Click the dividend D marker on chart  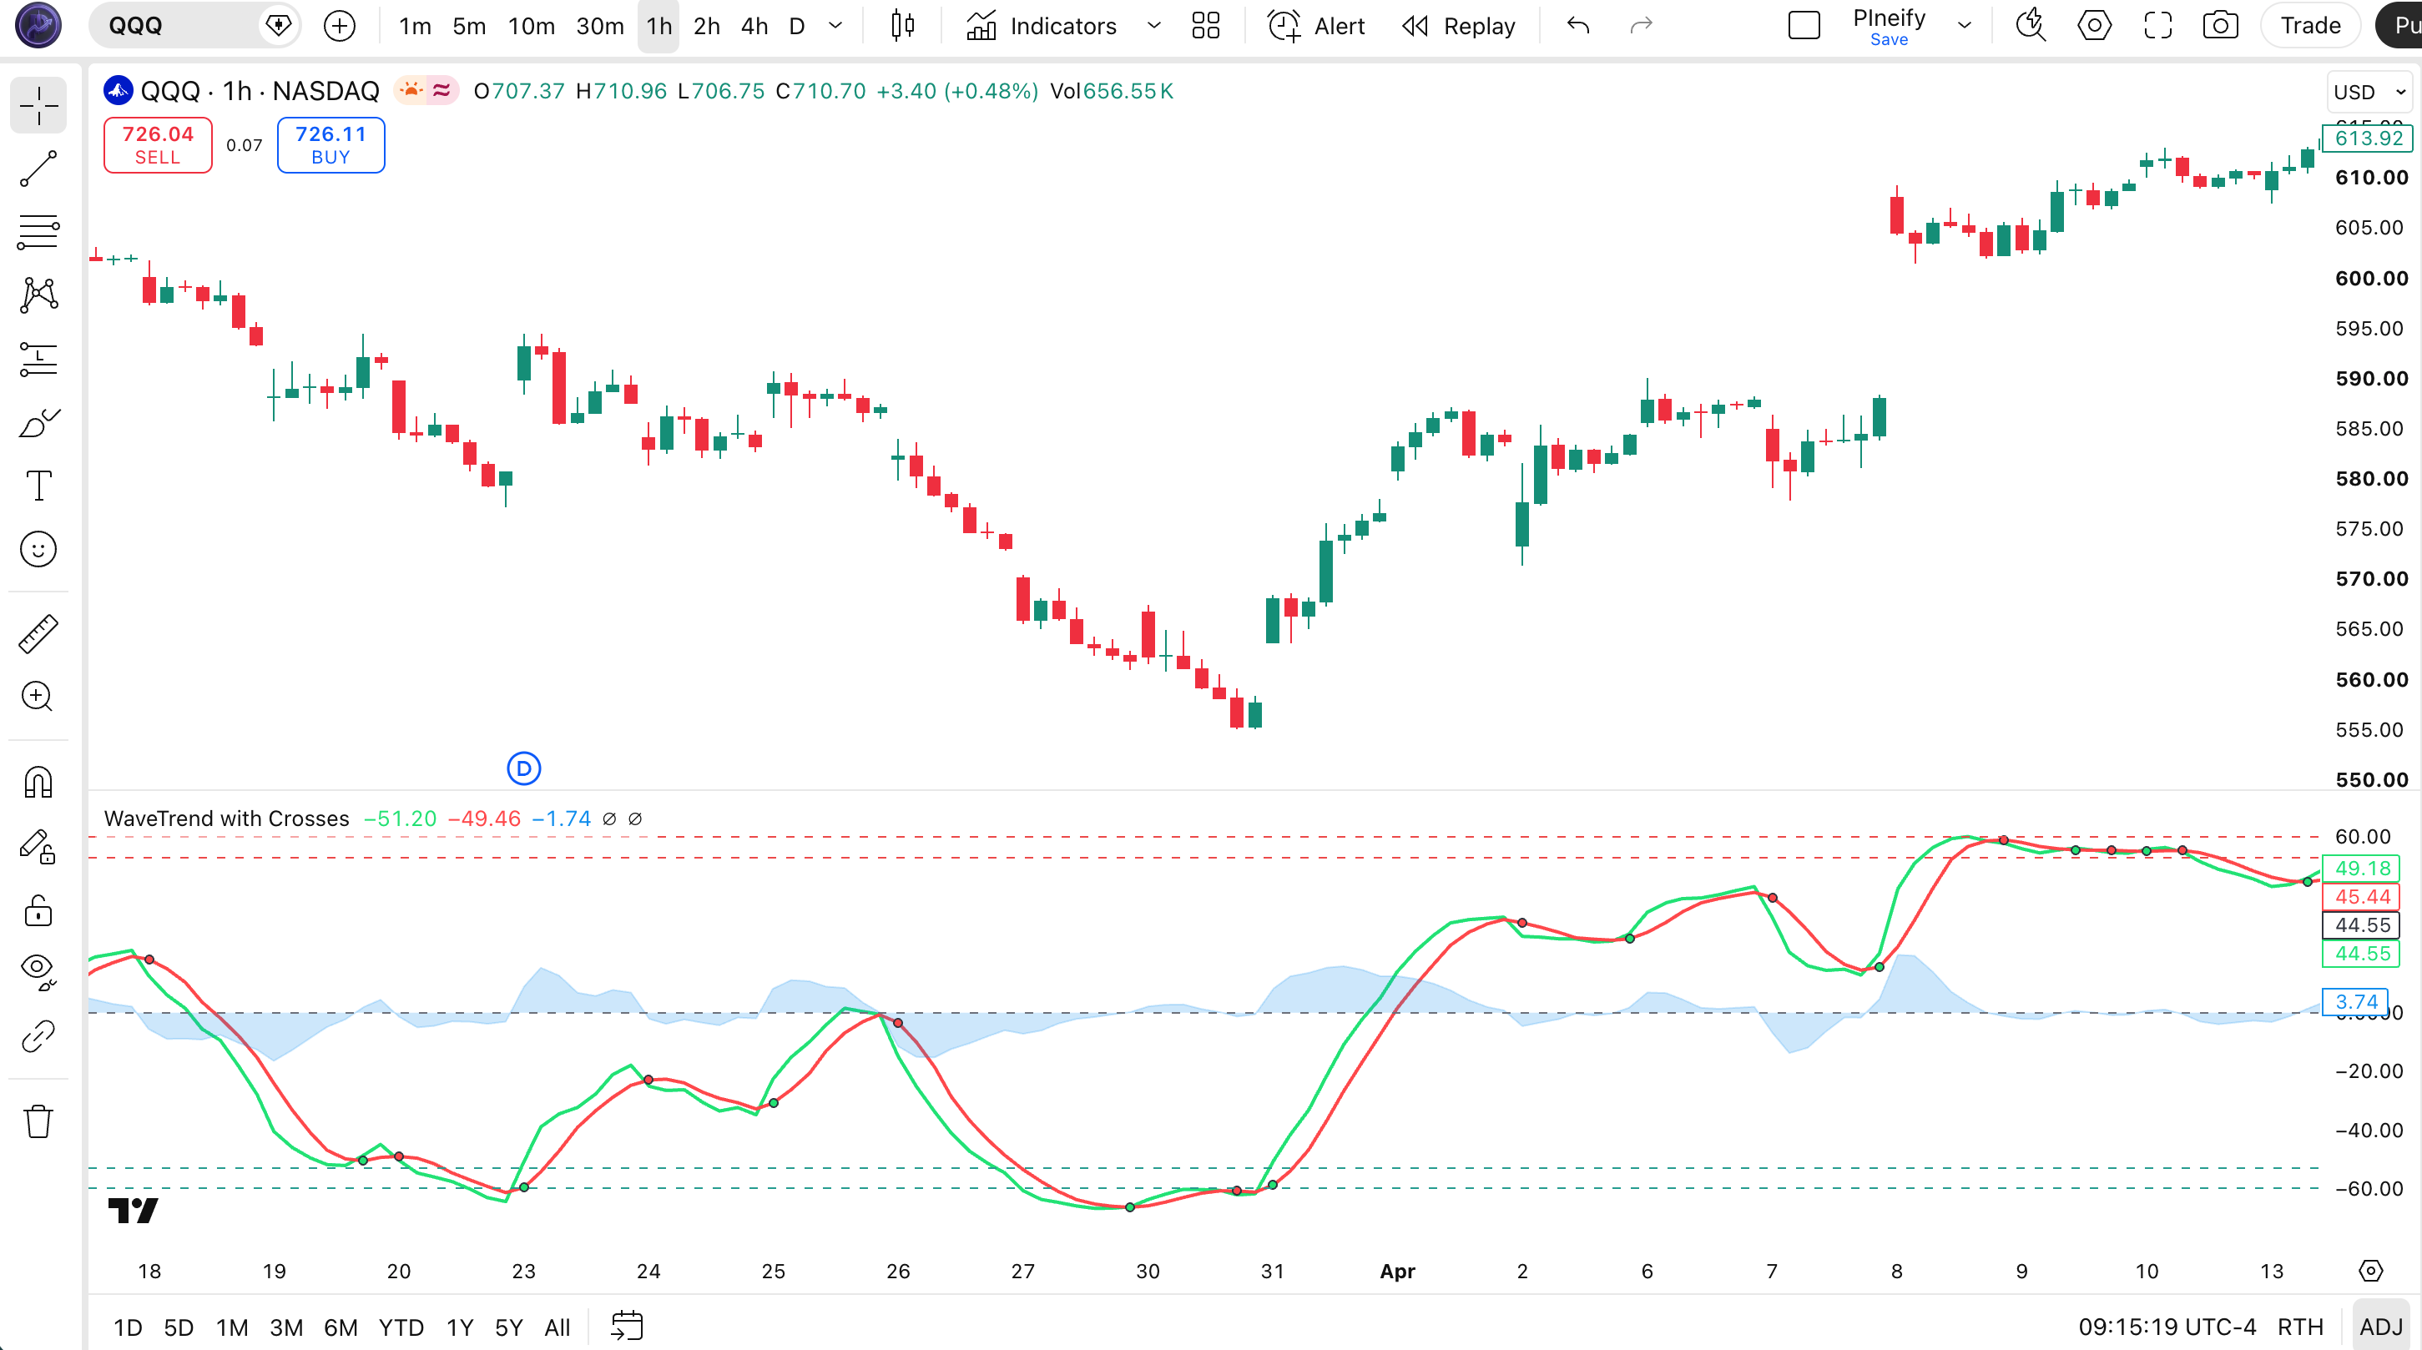(x=523, y=769)
